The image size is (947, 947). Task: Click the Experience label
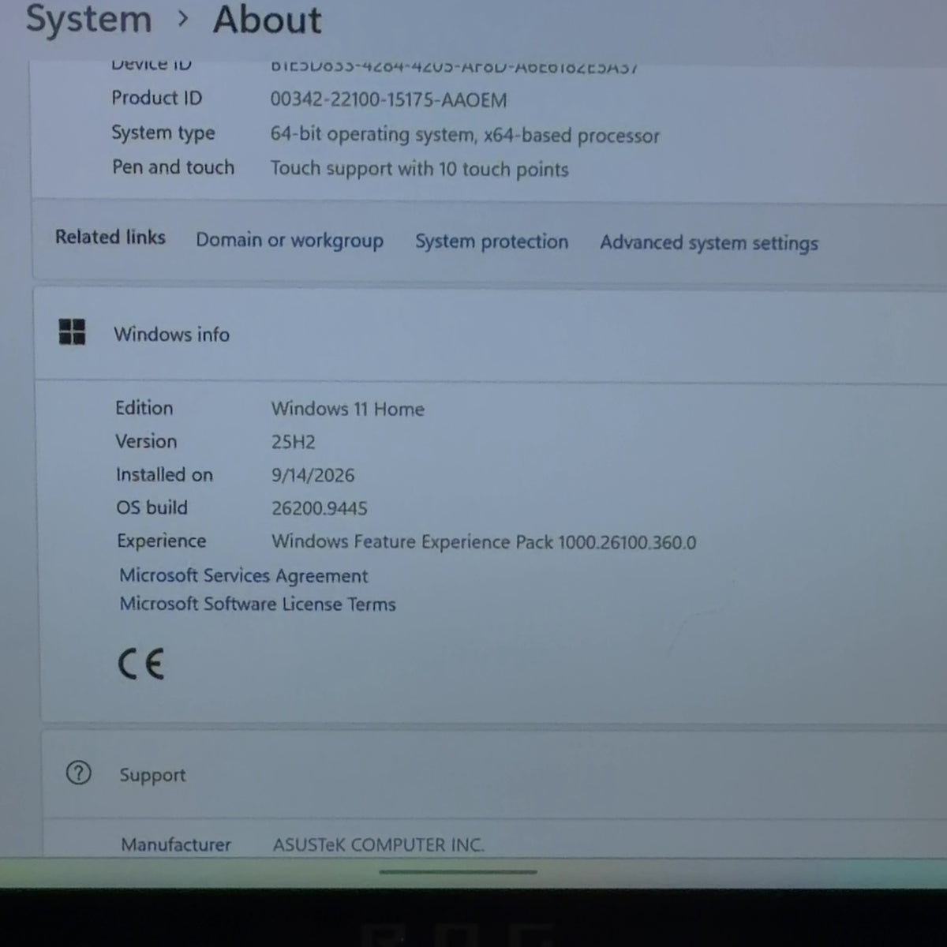(162, 541)
